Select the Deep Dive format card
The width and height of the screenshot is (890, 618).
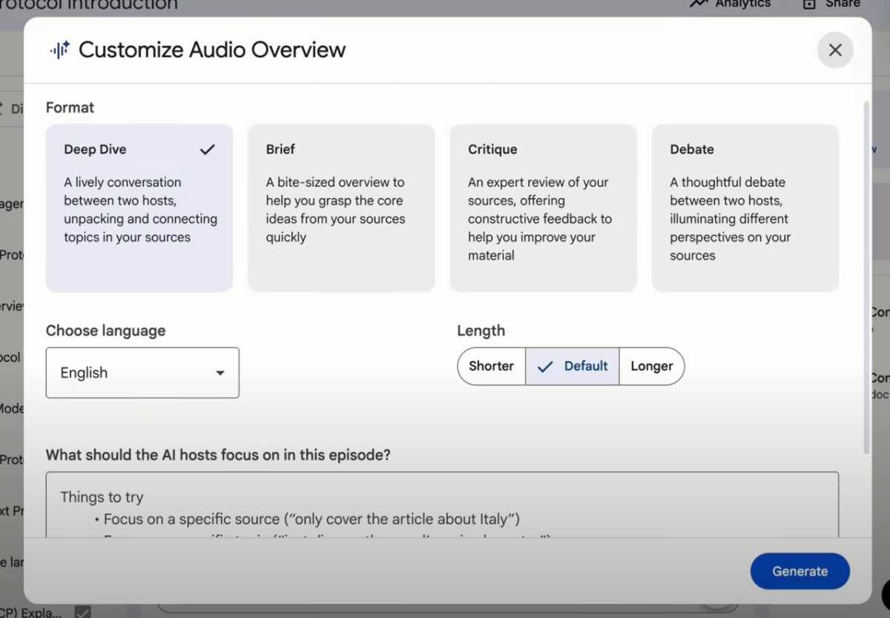(139, 208)
